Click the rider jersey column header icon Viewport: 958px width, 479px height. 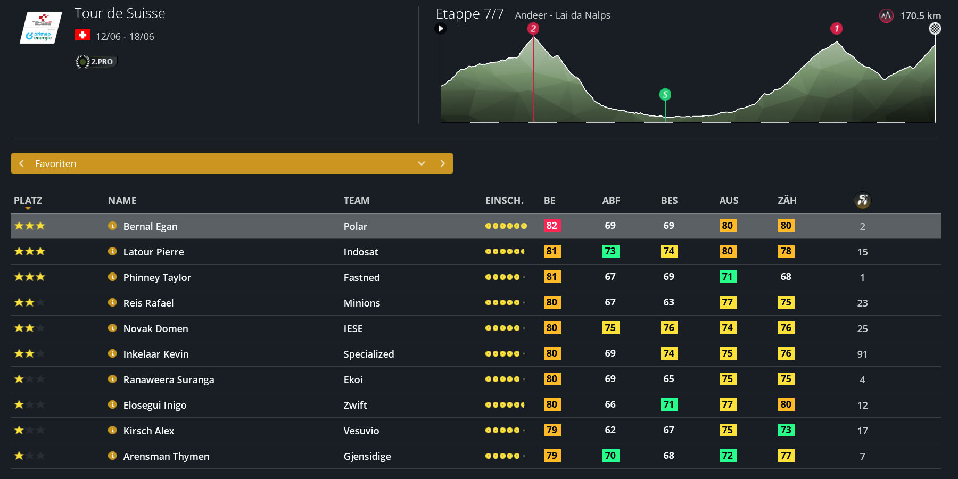pos(862,200)
